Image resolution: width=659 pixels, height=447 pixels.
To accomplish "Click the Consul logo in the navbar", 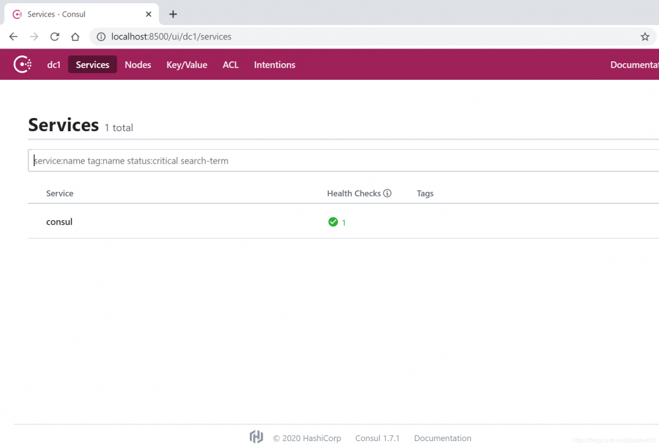I will [22, 65].
